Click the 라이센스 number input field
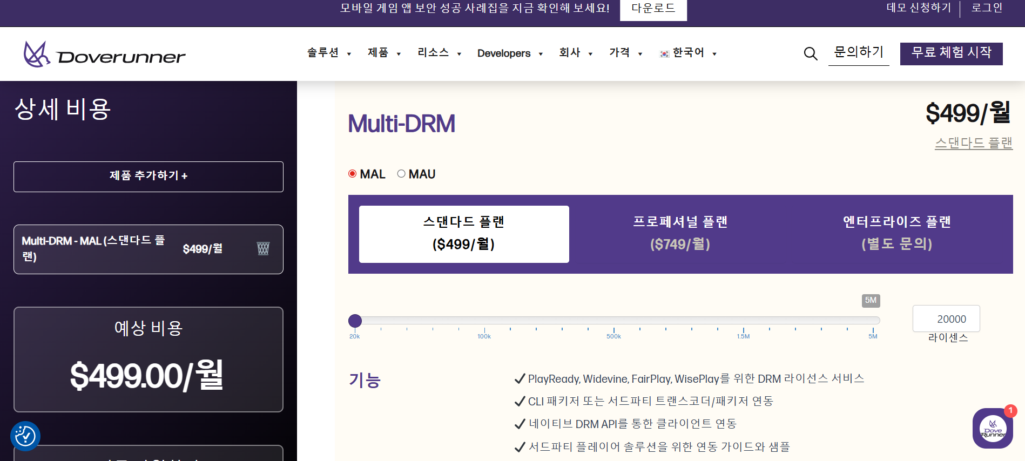 coord(946,319)
